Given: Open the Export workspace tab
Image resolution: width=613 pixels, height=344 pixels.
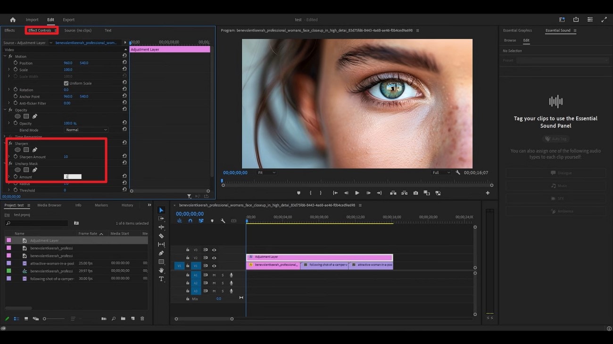Looking at the screenshot, I should (69, 20).
